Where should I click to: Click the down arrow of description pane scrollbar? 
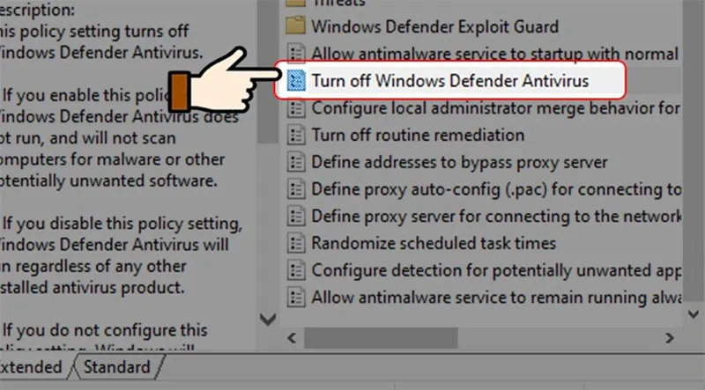(268, 320)
